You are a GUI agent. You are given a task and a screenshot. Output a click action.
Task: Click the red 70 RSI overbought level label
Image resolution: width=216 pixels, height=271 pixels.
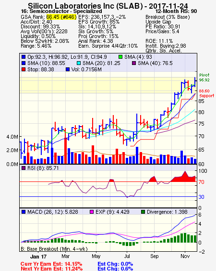[201, 182]
